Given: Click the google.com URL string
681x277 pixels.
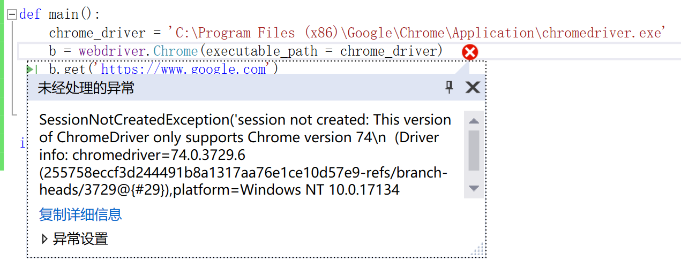Looking at the screenshot, I should point(186,69).
